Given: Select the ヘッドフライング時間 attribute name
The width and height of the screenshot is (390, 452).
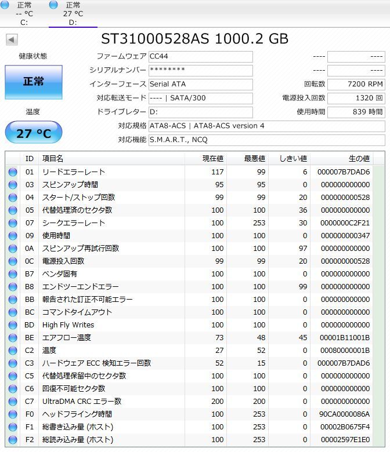Looking at the screenshot, I should (77, 414).
